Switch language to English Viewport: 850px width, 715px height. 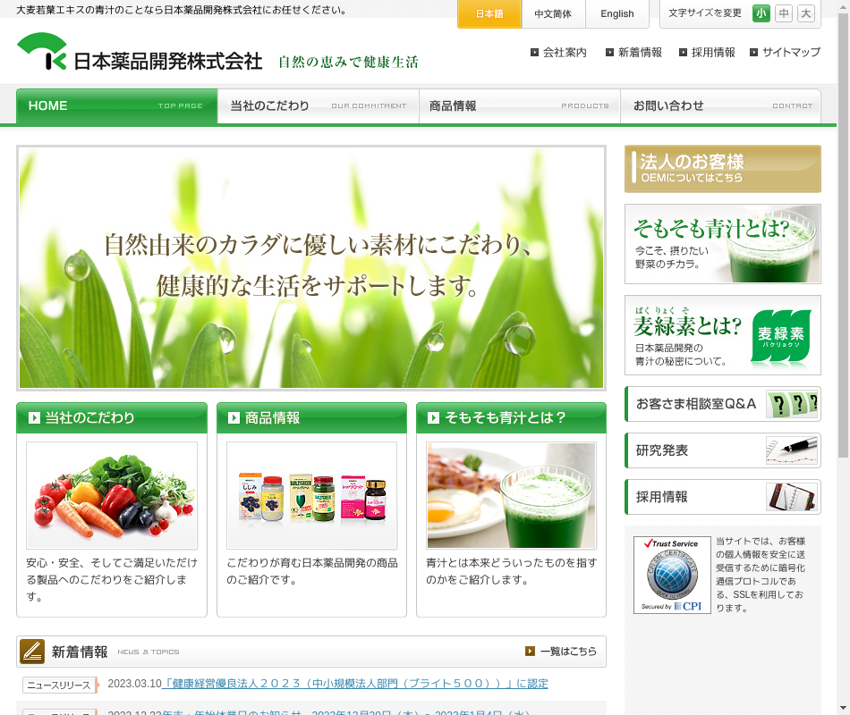[616, 14]
